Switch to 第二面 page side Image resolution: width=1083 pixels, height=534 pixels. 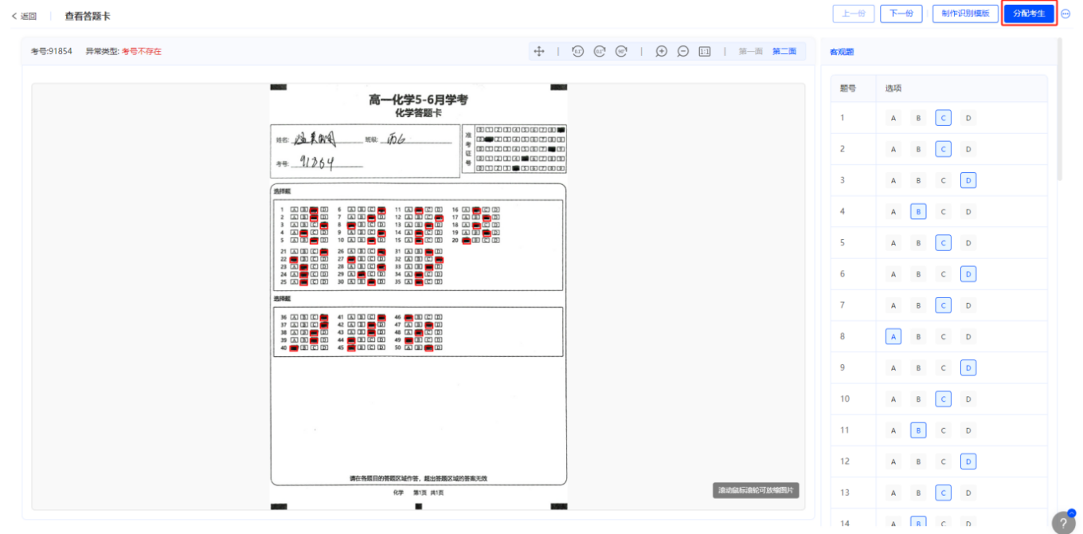pos(784,51)
